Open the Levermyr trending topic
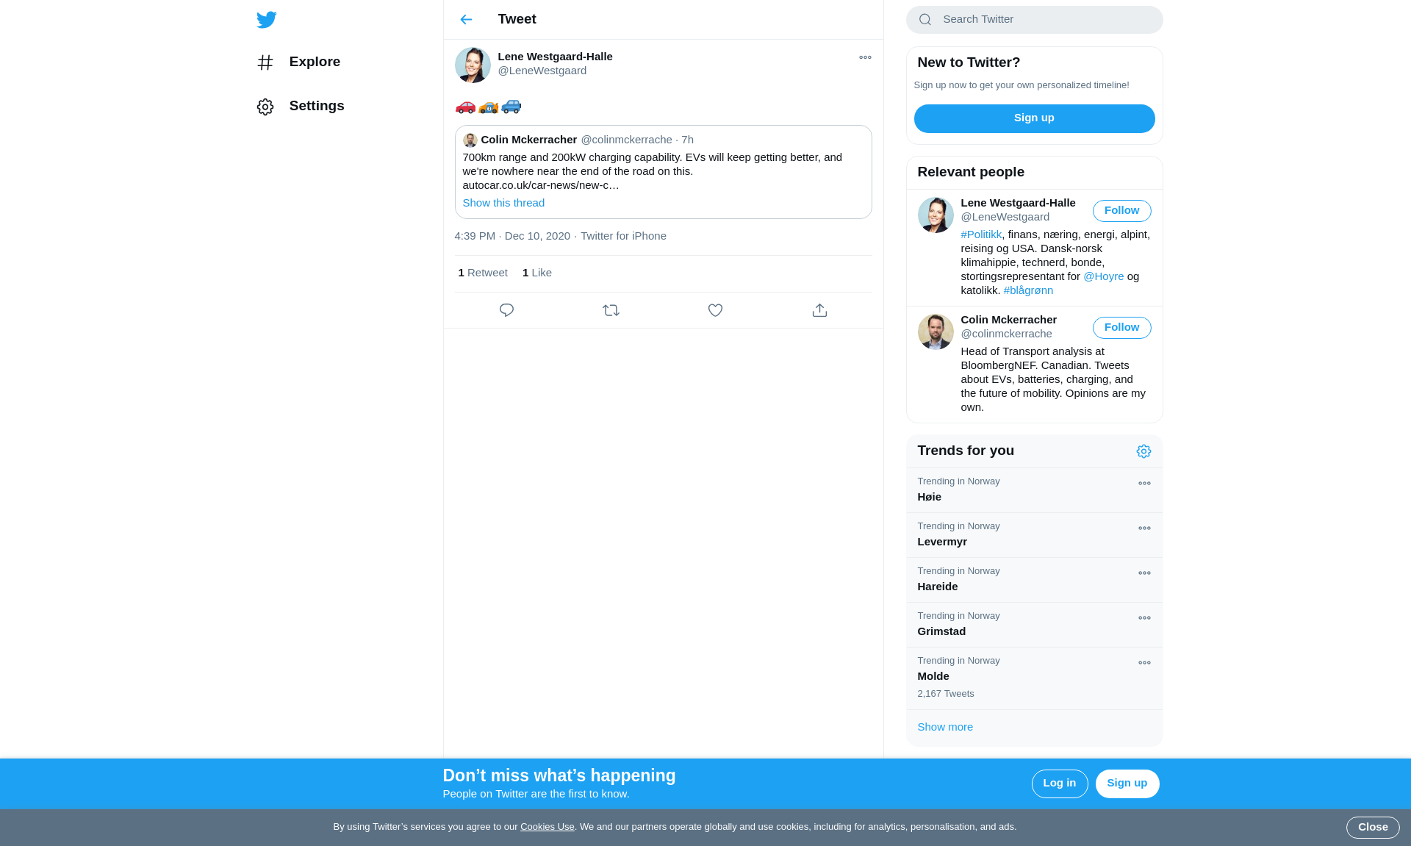The width and height of the screenshot is (1411, 846). point(1034,535)
